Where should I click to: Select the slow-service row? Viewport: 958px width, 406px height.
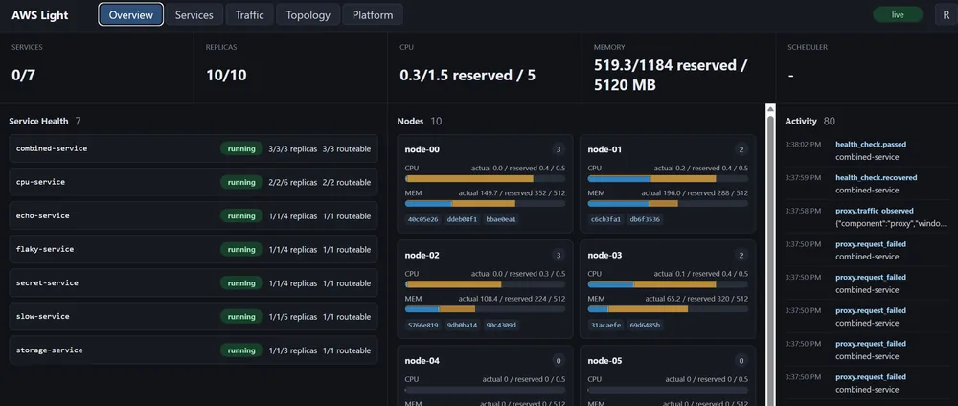(194, 316)
